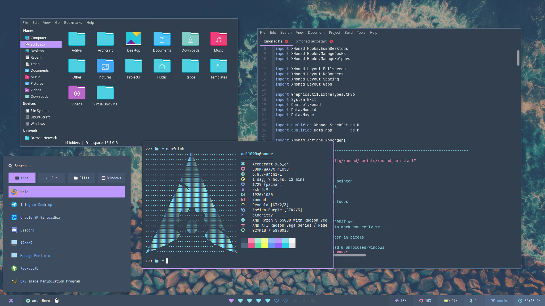The width and height of the screenshot is (545, 306).
Task: Select the Files mode in launcher
Action: click(81, 178)
